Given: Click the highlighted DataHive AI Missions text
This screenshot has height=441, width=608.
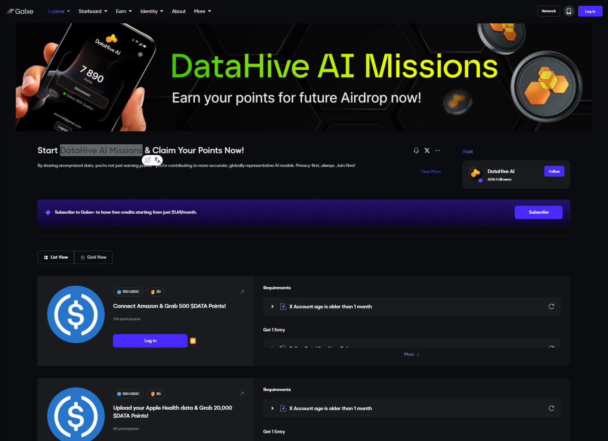Looking at the screenshot, I should pos(101,150).
